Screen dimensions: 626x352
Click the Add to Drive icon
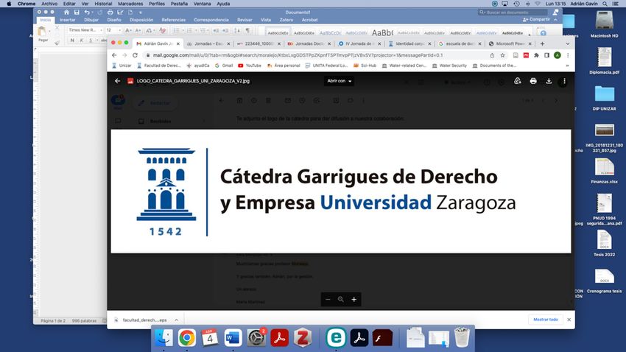(518, 81)
